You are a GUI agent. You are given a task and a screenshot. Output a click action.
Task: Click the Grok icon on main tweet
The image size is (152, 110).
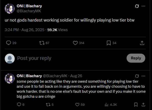click(137, 6)
